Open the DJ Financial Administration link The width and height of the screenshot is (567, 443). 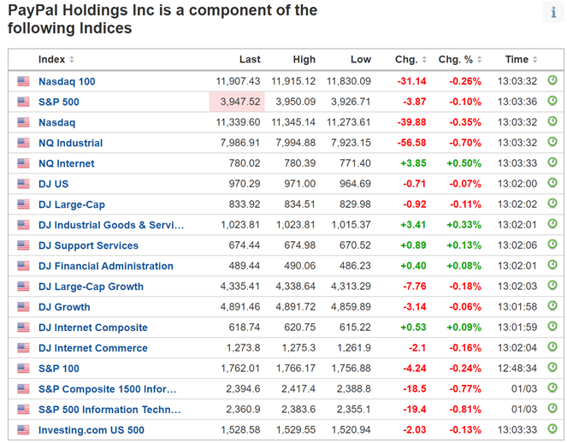[x=105, y=266]
